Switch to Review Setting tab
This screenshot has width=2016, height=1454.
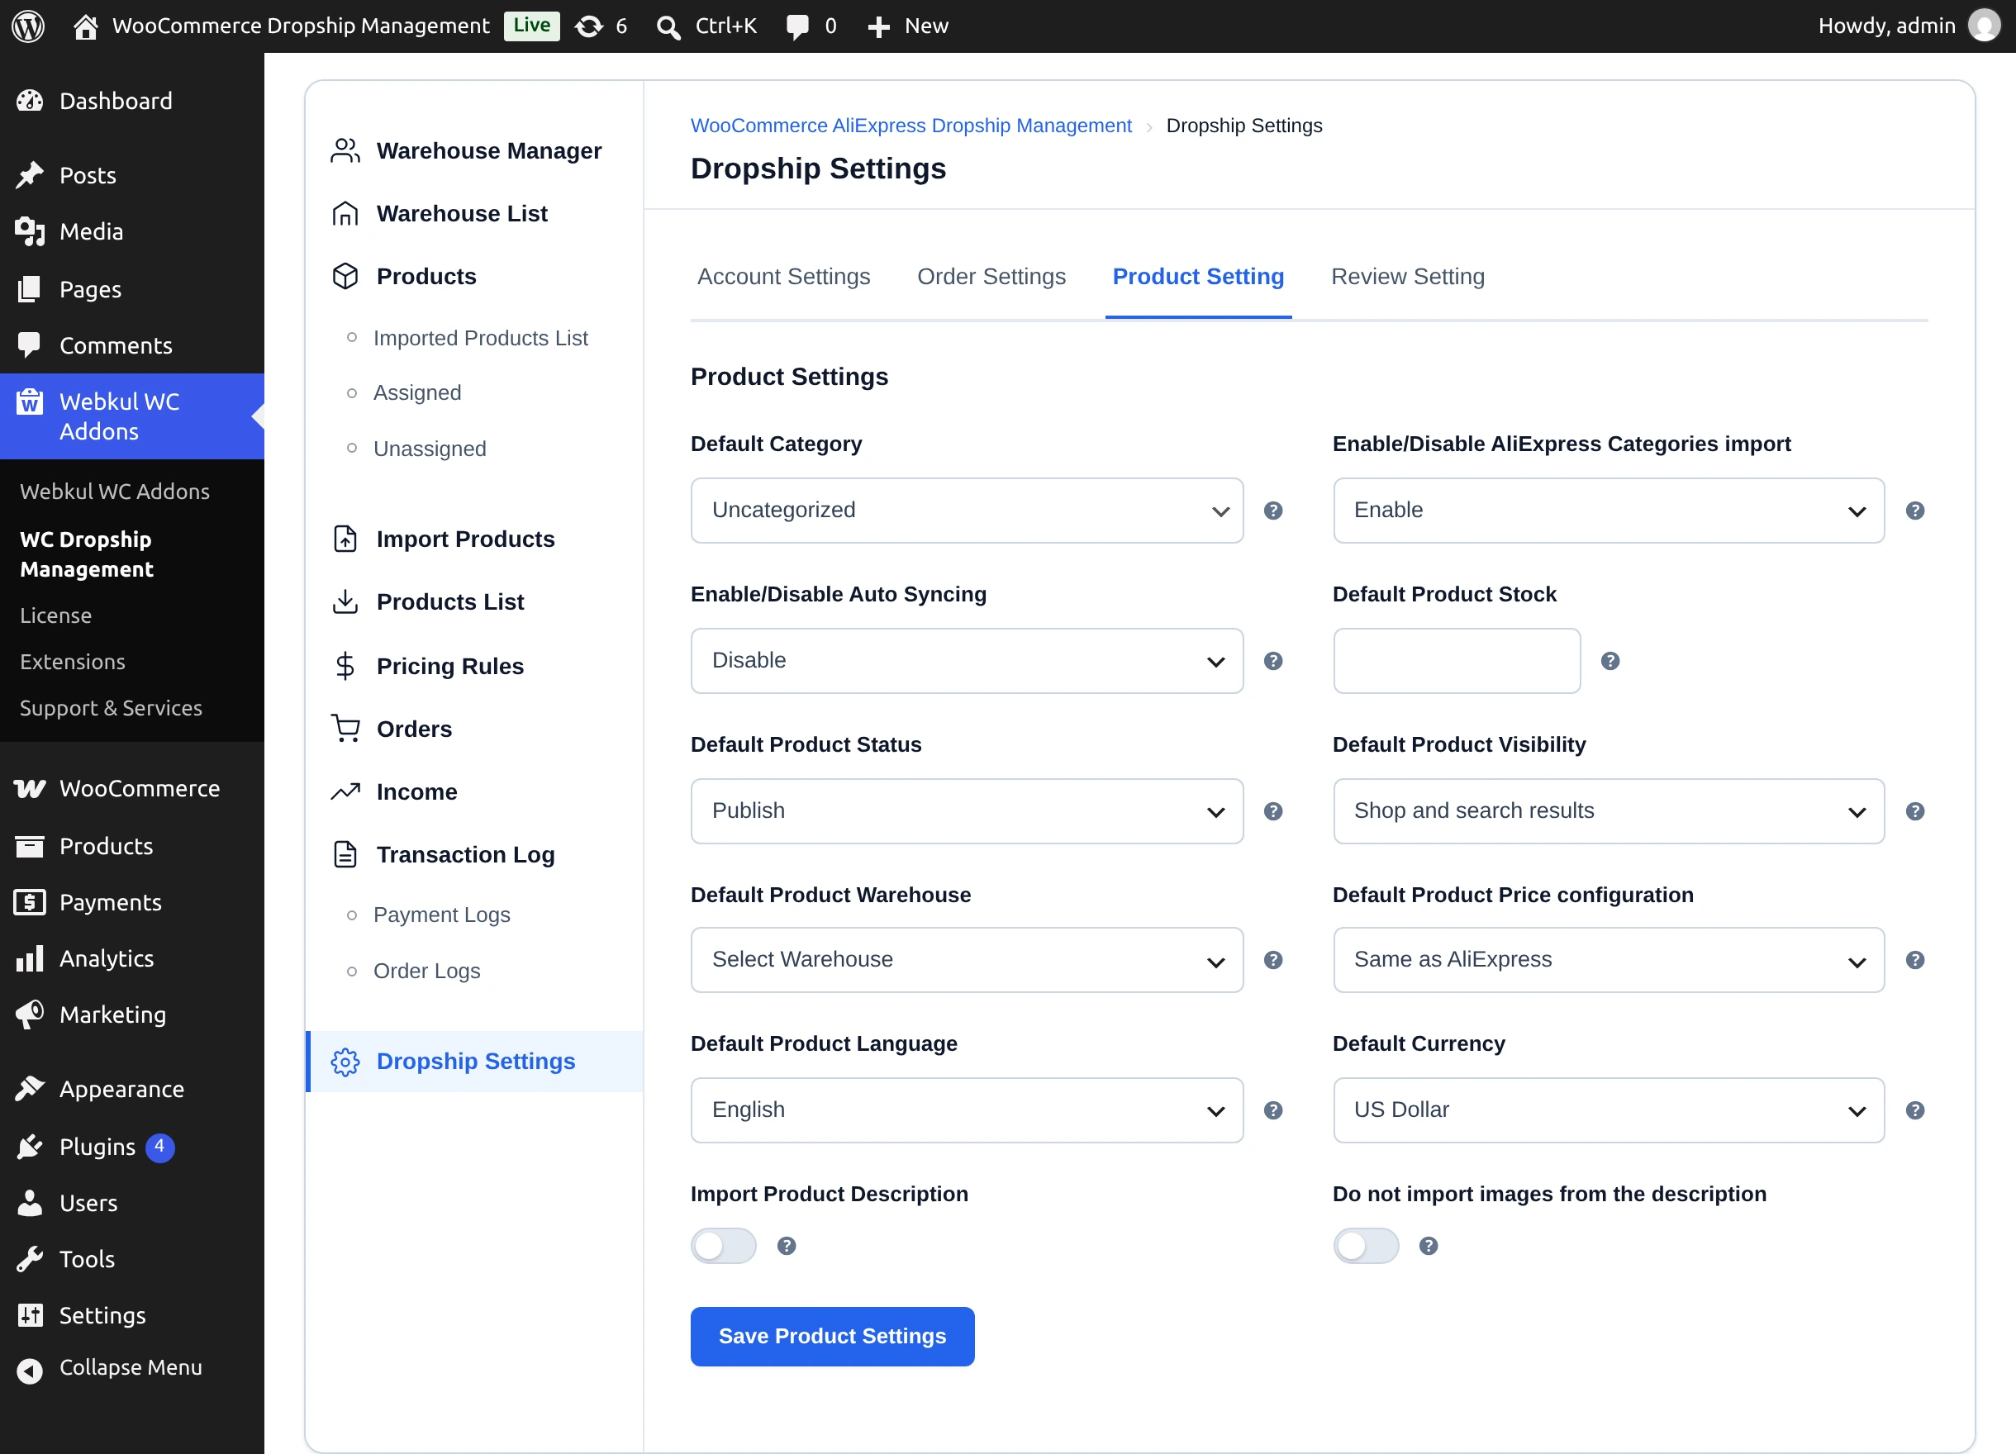pyautogui.click(x=1407, y=277)
